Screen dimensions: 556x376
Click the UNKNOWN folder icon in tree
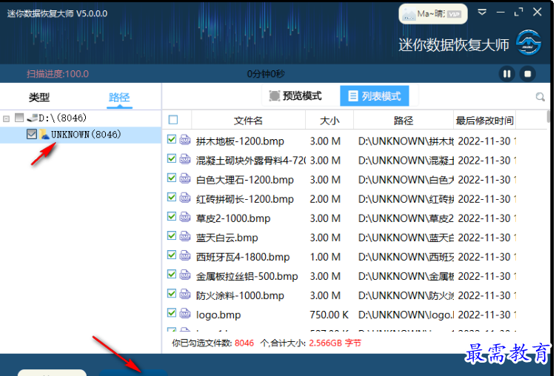click(x=44, y=134)
